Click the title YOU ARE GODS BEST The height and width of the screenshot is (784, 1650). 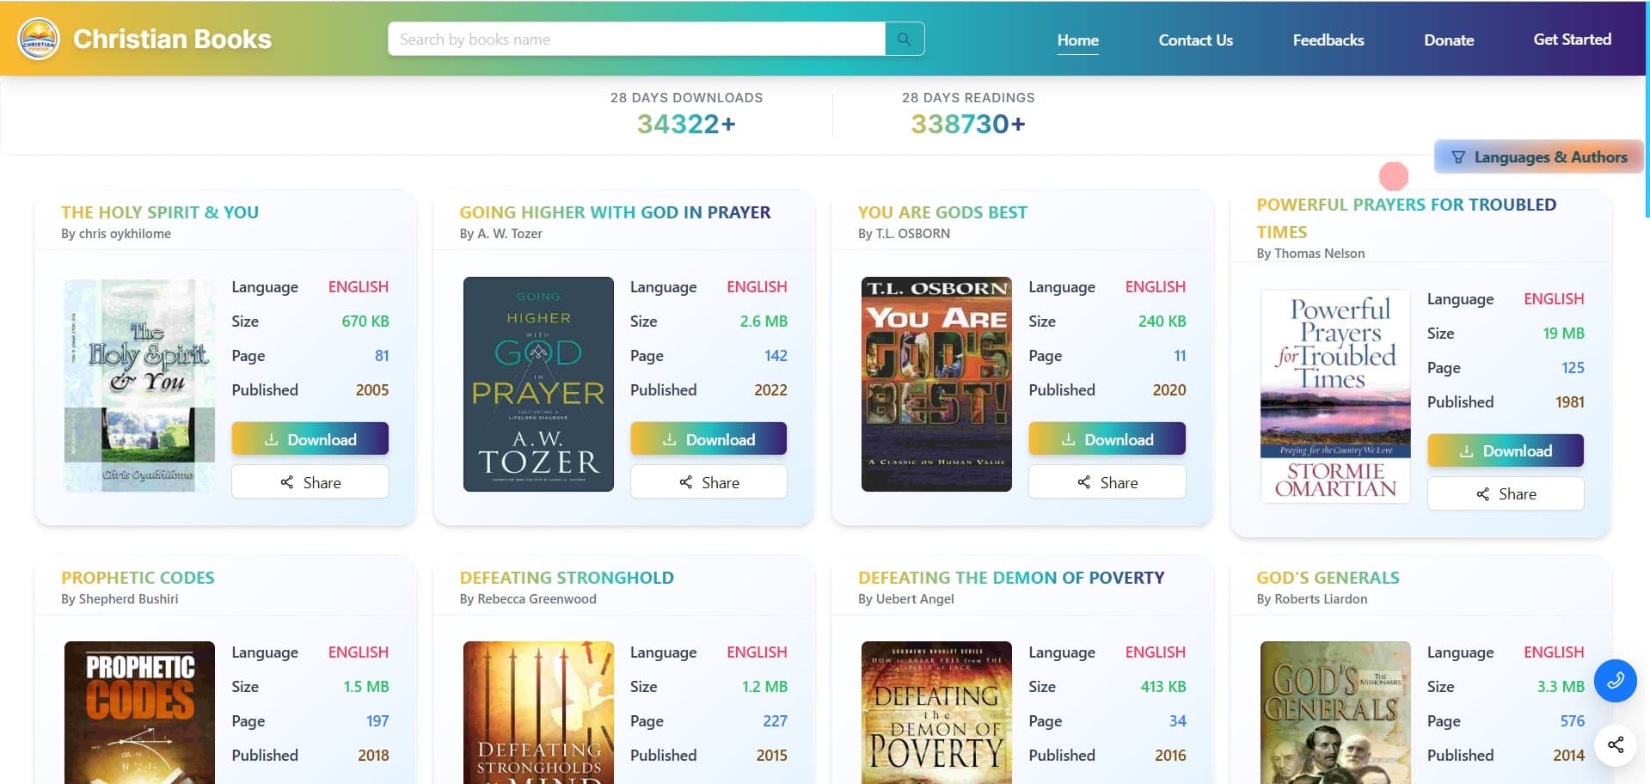click(x=942, y=212)
